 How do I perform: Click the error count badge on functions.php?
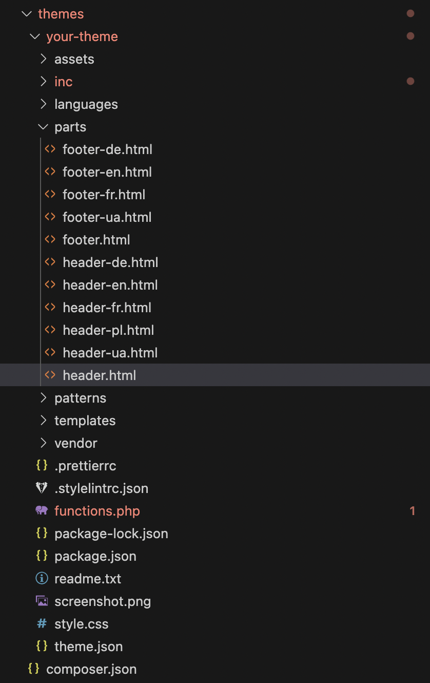[x=413, y=511]
